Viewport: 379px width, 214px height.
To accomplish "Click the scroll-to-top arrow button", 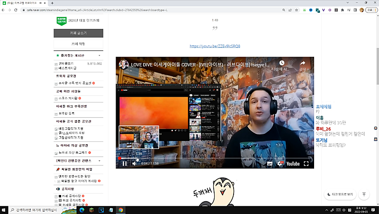I will click(x=364, y=195).
